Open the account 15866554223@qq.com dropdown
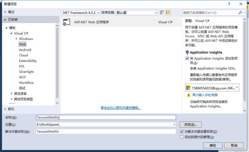 coord(212,88)
